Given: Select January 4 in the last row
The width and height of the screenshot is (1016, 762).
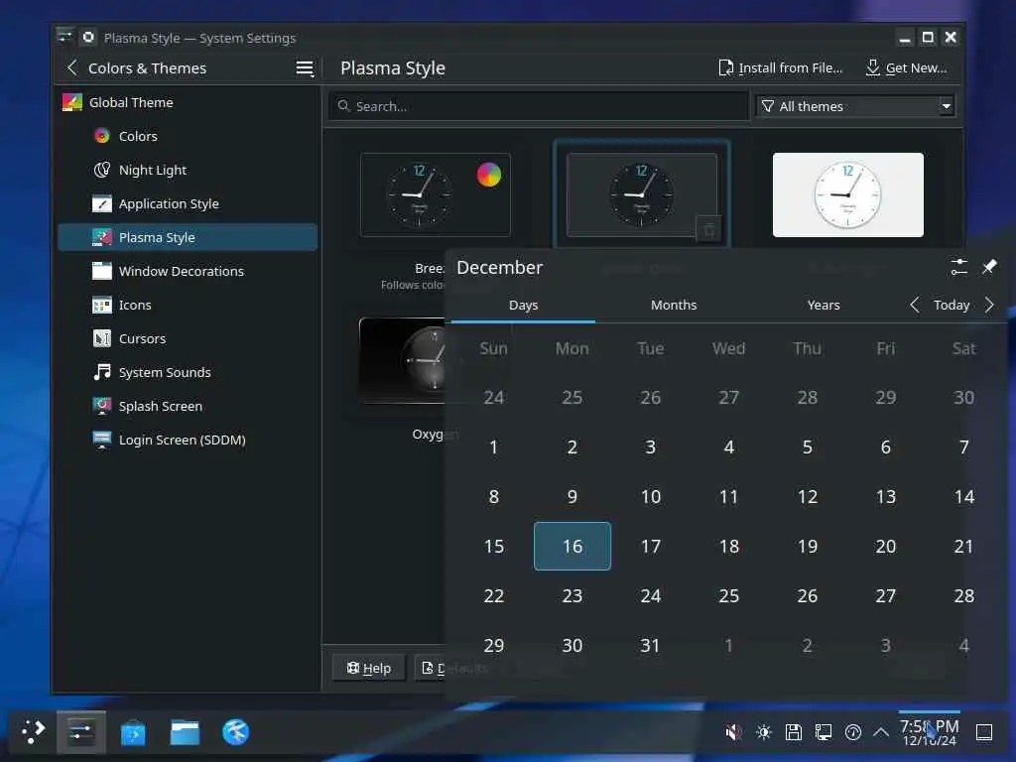Looking at the screenshot, I should tap(964, 645).
